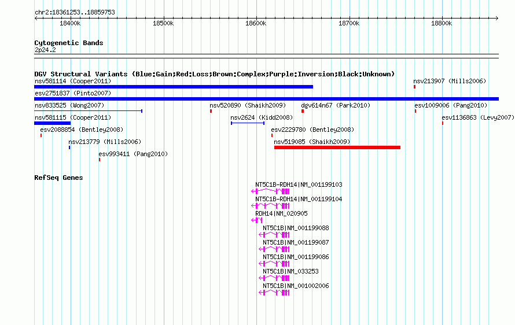Open NT5C1B|NM_001002006 transcript label
Screen dimensions: 515x325
296,286
